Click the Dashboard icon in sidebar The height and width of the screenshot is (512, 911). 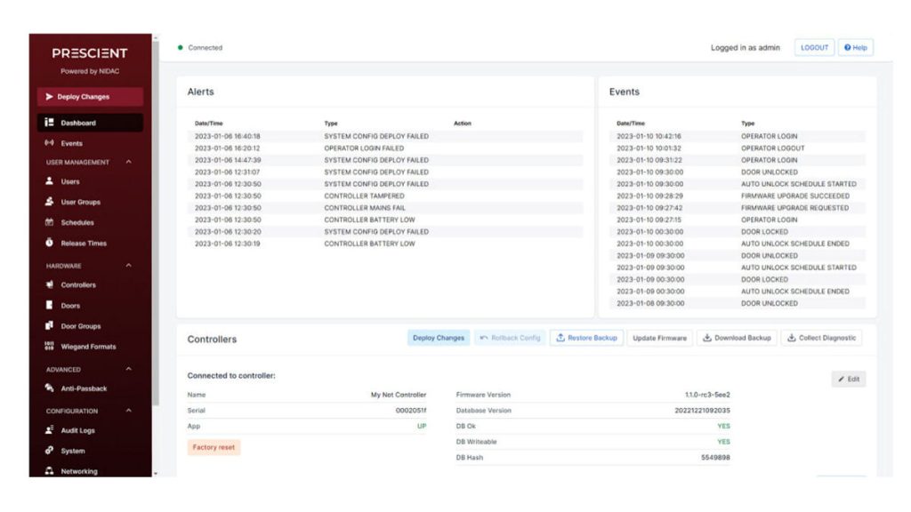point(49,123)
